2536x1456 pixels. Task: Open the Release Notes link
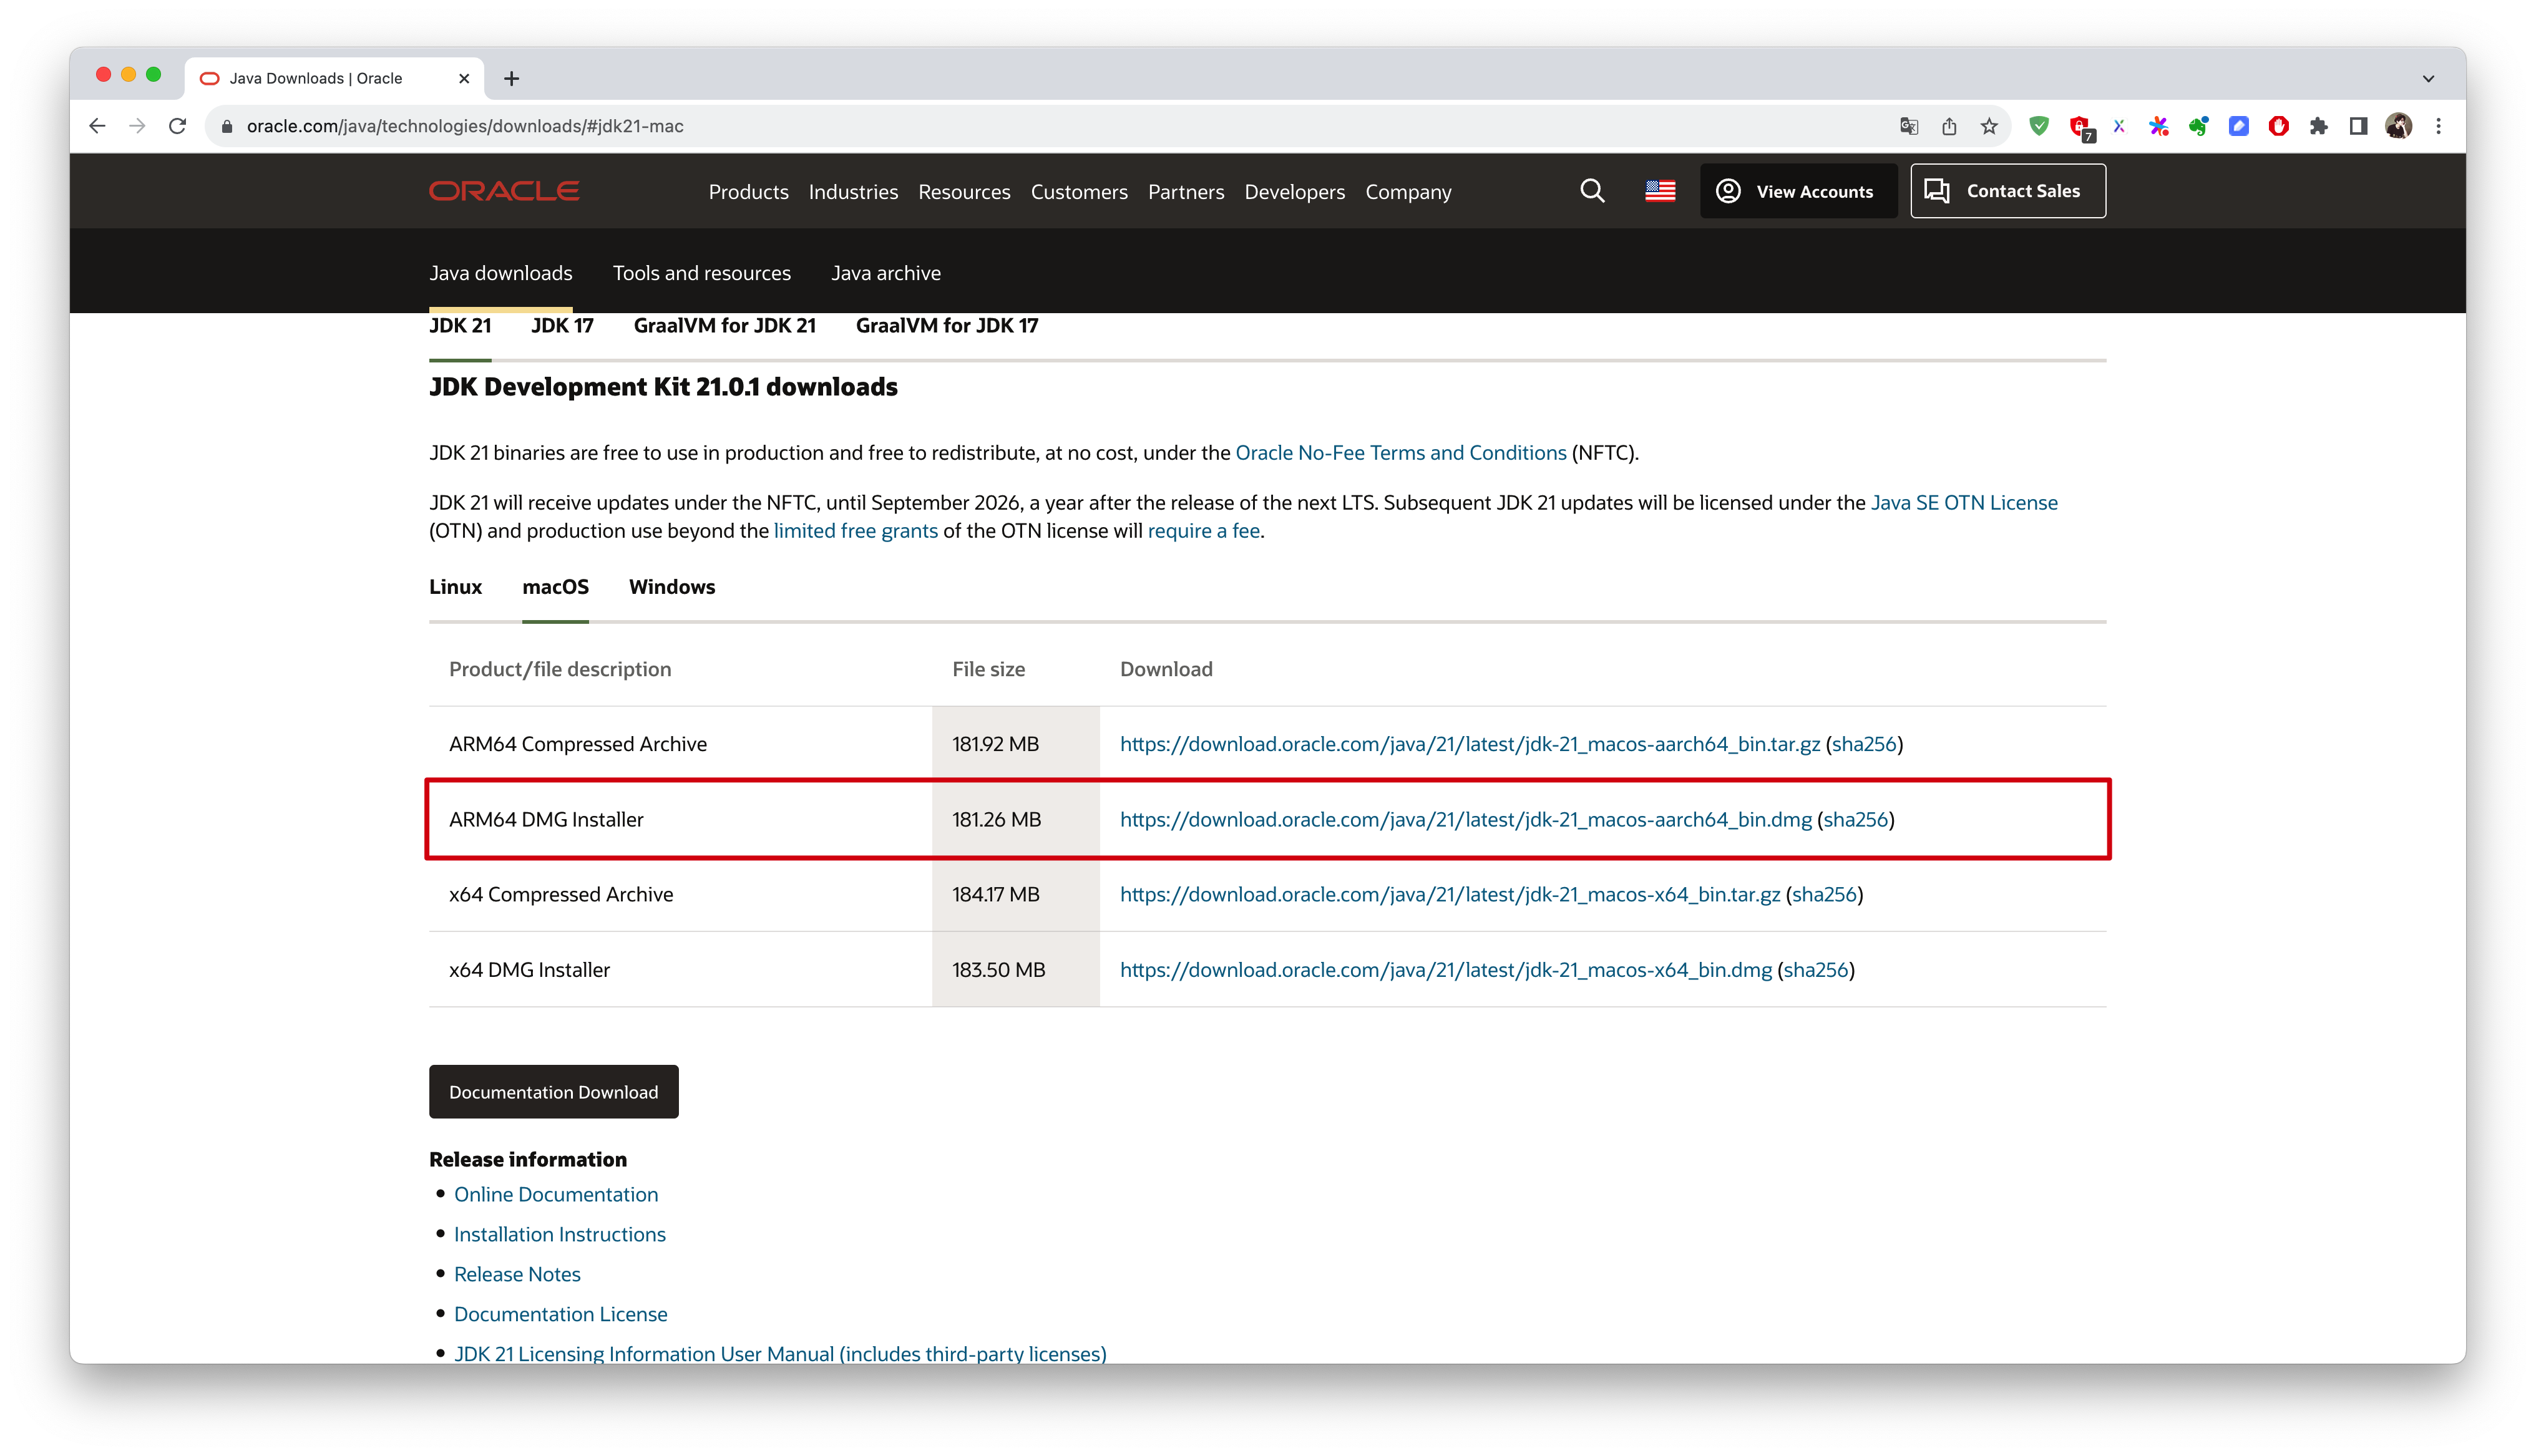click(517, 1274)
